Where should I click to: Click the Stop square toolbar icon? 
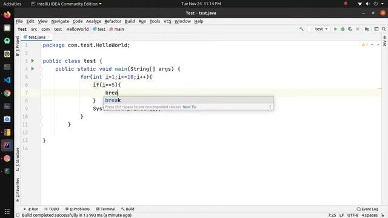point(358,29)
